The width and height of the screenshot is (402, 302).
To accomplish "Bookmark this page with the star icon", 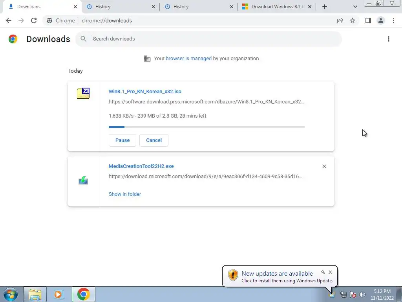I will pyautogui.click(x=353, y=20).
